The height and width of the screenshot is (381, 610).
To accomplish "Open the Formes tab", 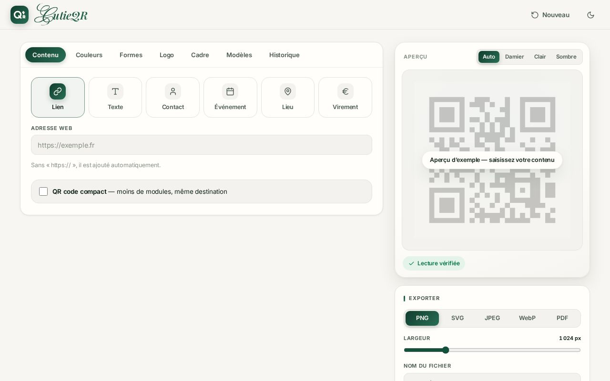I will [x=131, y=55].
